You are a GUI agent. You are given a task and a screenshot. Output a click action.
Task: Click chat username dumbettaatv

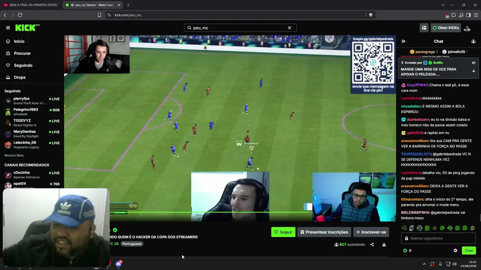418,120
